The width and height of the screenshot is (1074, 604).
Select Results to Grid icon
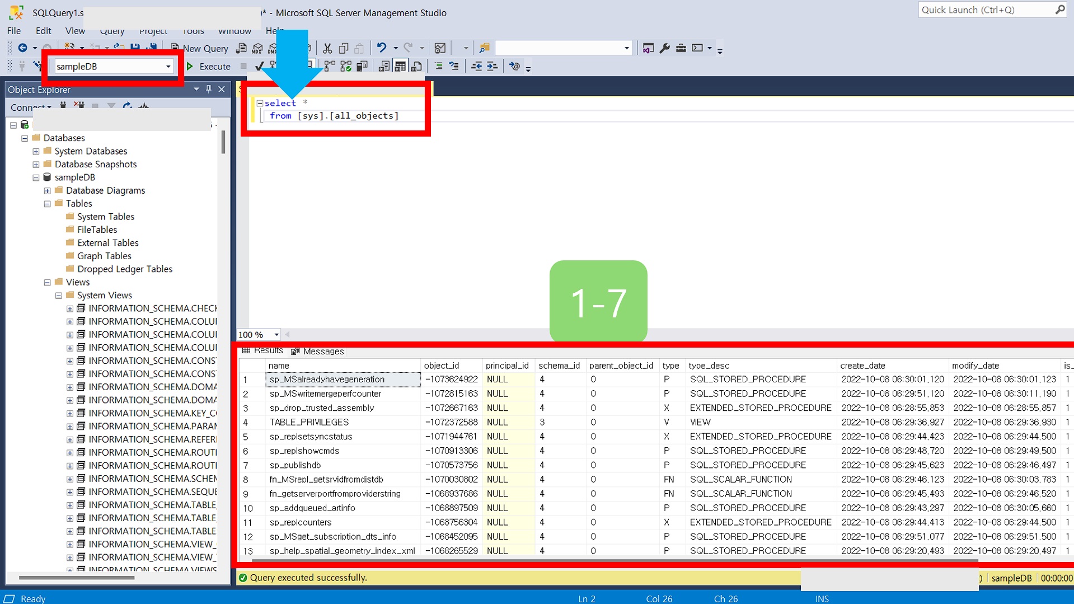400,66
